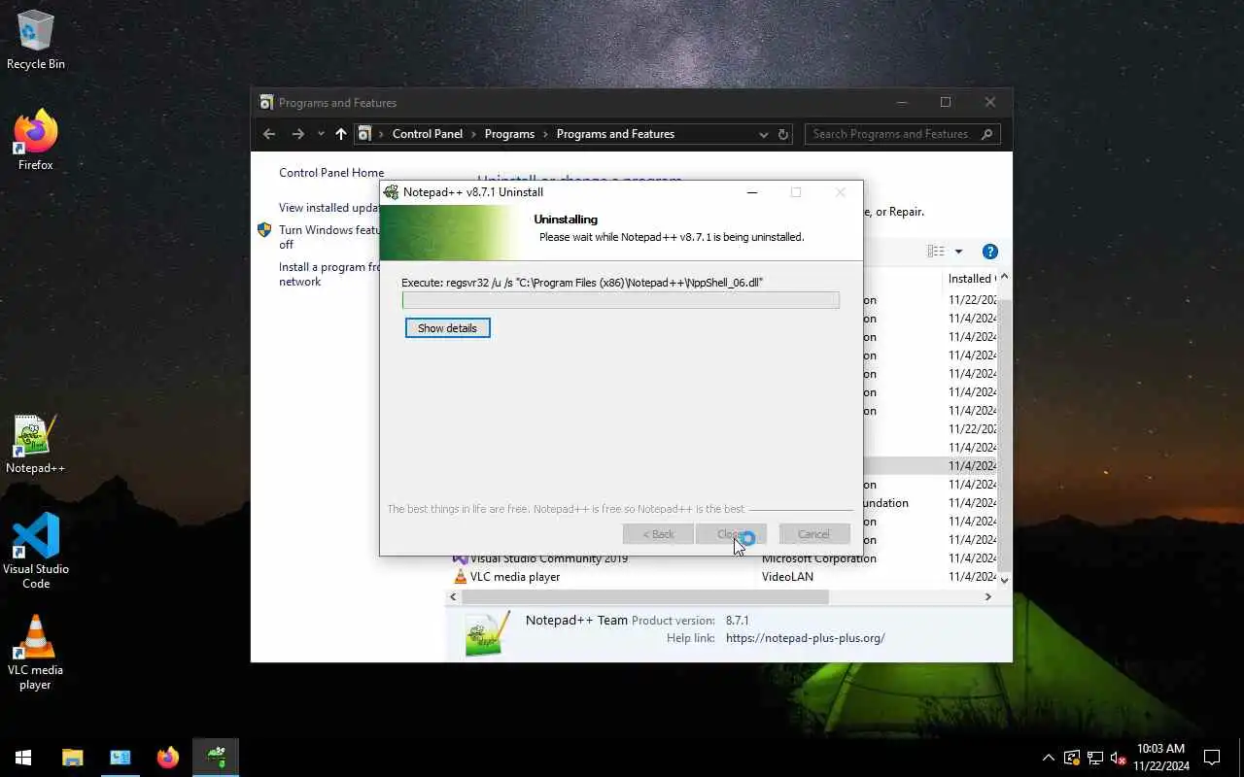This screenshot has width=1244, height=777.
Task: Open the taskbar clock and date
Action: (x=1160, y=758)
